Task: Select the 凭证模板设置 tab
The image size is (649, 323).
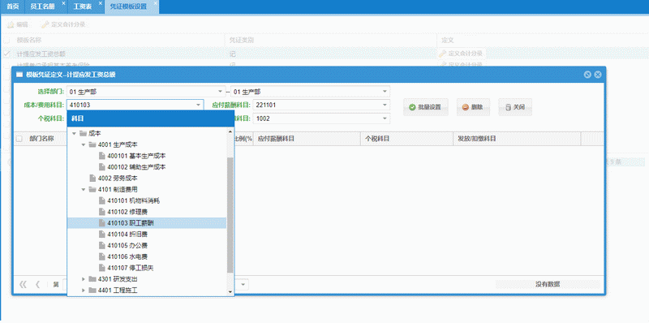Action: [x=128, y=7]
